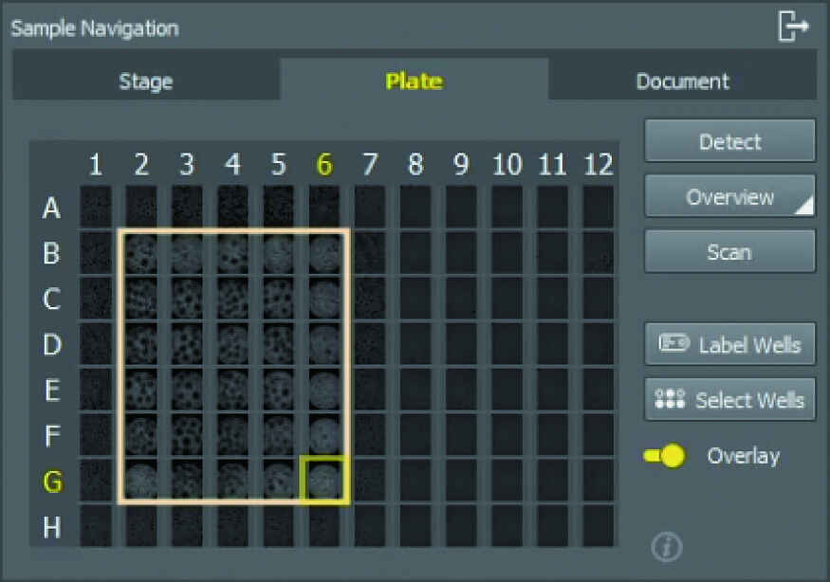Screen dimensions: 830x582
Task: Start the Scan button
Action: [x=729, y=252]
